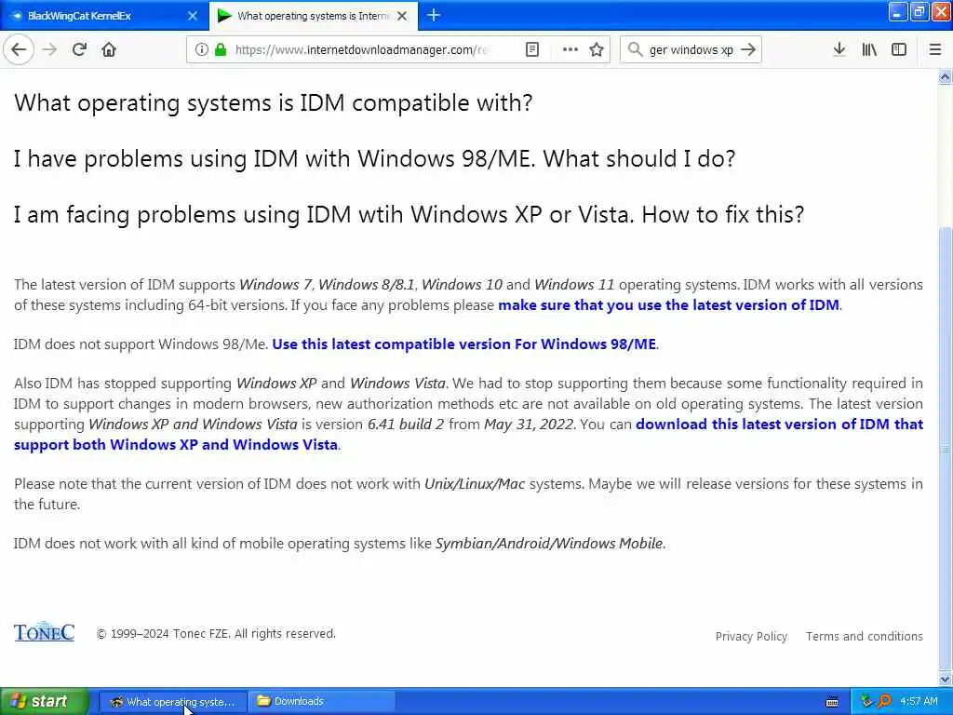The width and height of the screenshot is (953, 715).
Task: Click the vertical scrollbar thumb
Action: click(945, 449)
